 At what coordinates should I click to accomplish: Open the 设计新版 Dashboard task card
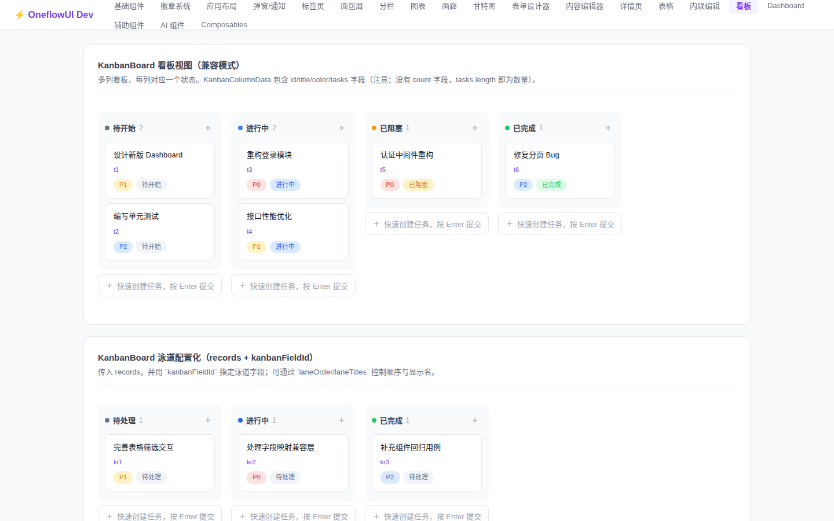point(160,170)
